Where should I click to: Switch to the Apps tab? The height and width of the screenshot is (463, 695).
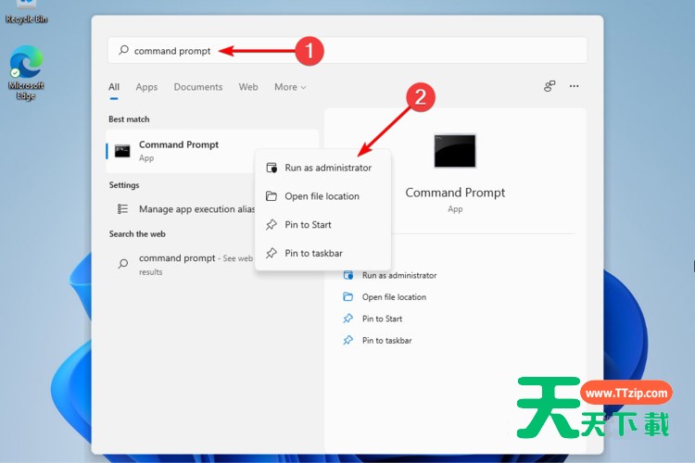coord(146,87)
